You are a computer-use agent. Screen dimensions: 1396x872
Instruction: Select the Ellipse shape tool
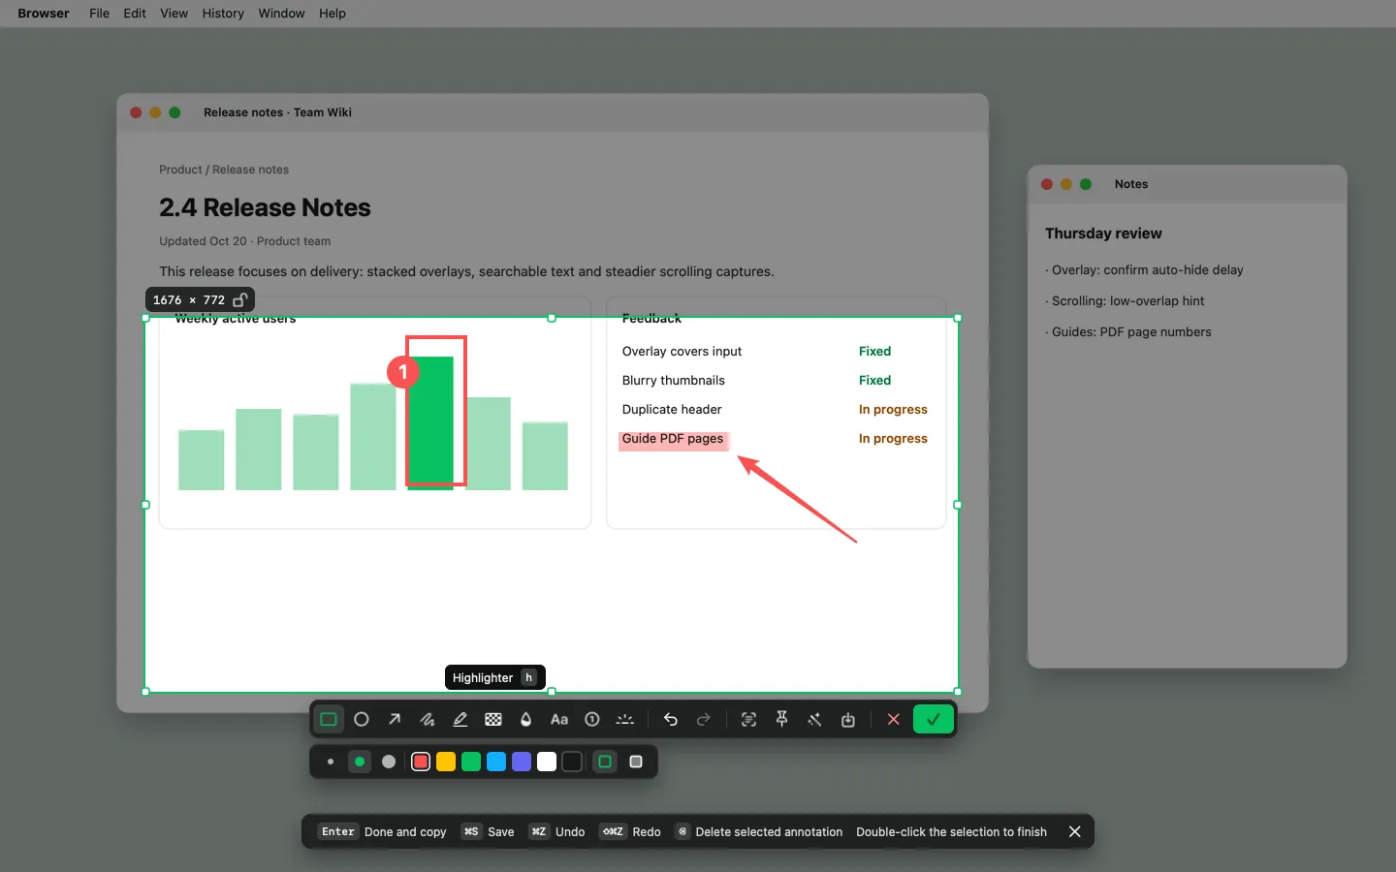coord(362,720)
